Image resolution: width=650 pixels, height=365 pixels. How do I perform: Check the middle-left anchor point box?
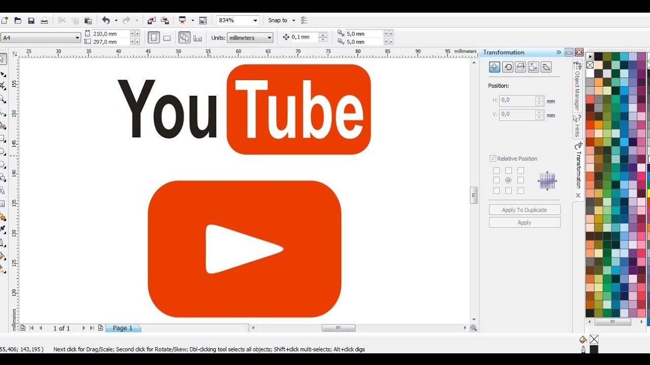pyautogui.click(x=496, y=180)
